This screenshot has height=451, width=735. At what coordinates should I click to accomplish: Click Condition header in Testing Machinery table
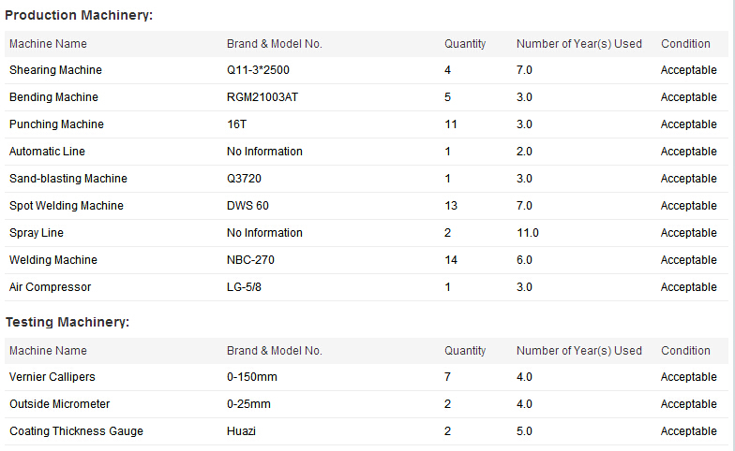click(685, 351)
